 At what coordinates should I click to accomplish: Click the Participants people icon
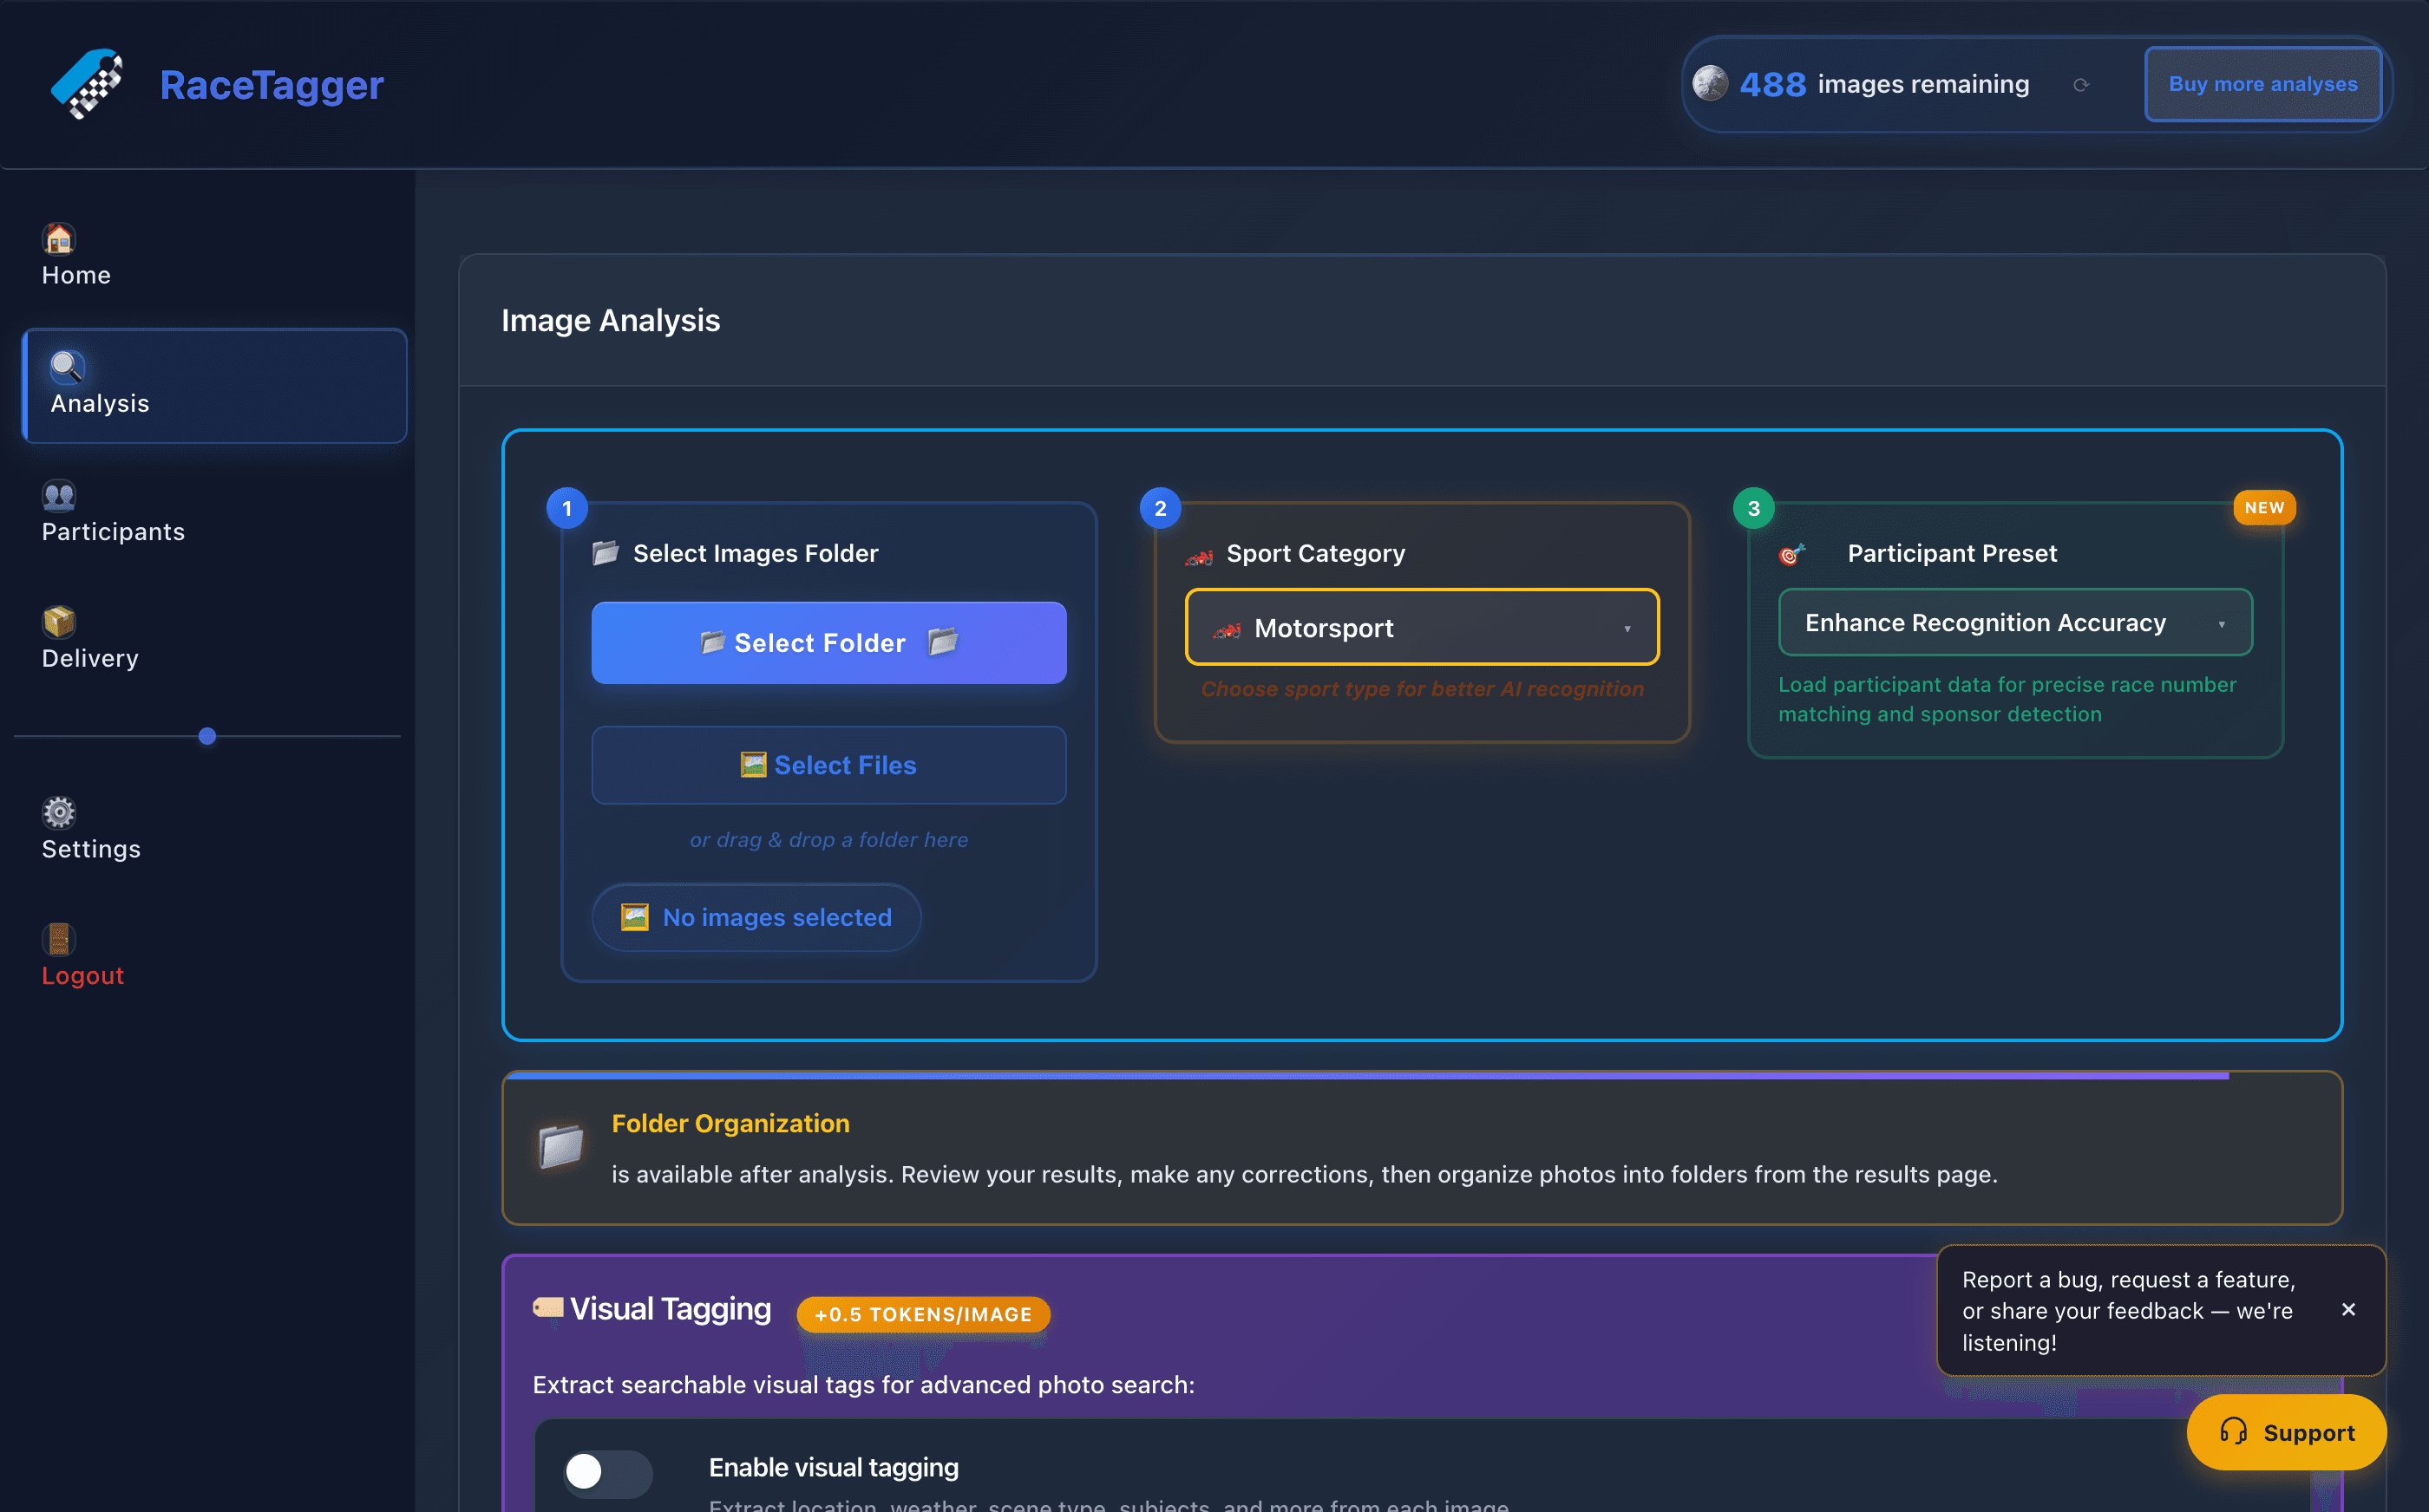(x=59, y=495)
